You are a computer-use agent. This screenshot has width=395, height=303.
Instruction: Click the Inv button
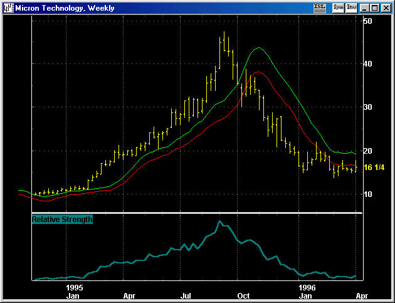pyautogui.click(x=351, y=8)
